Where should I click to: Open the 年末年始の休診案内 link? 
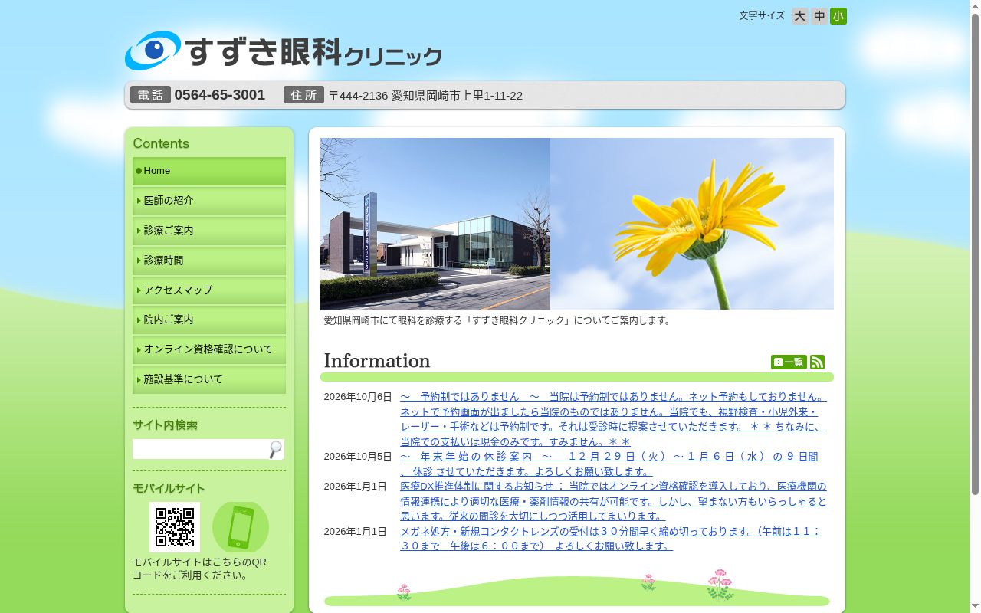point(609,464)
